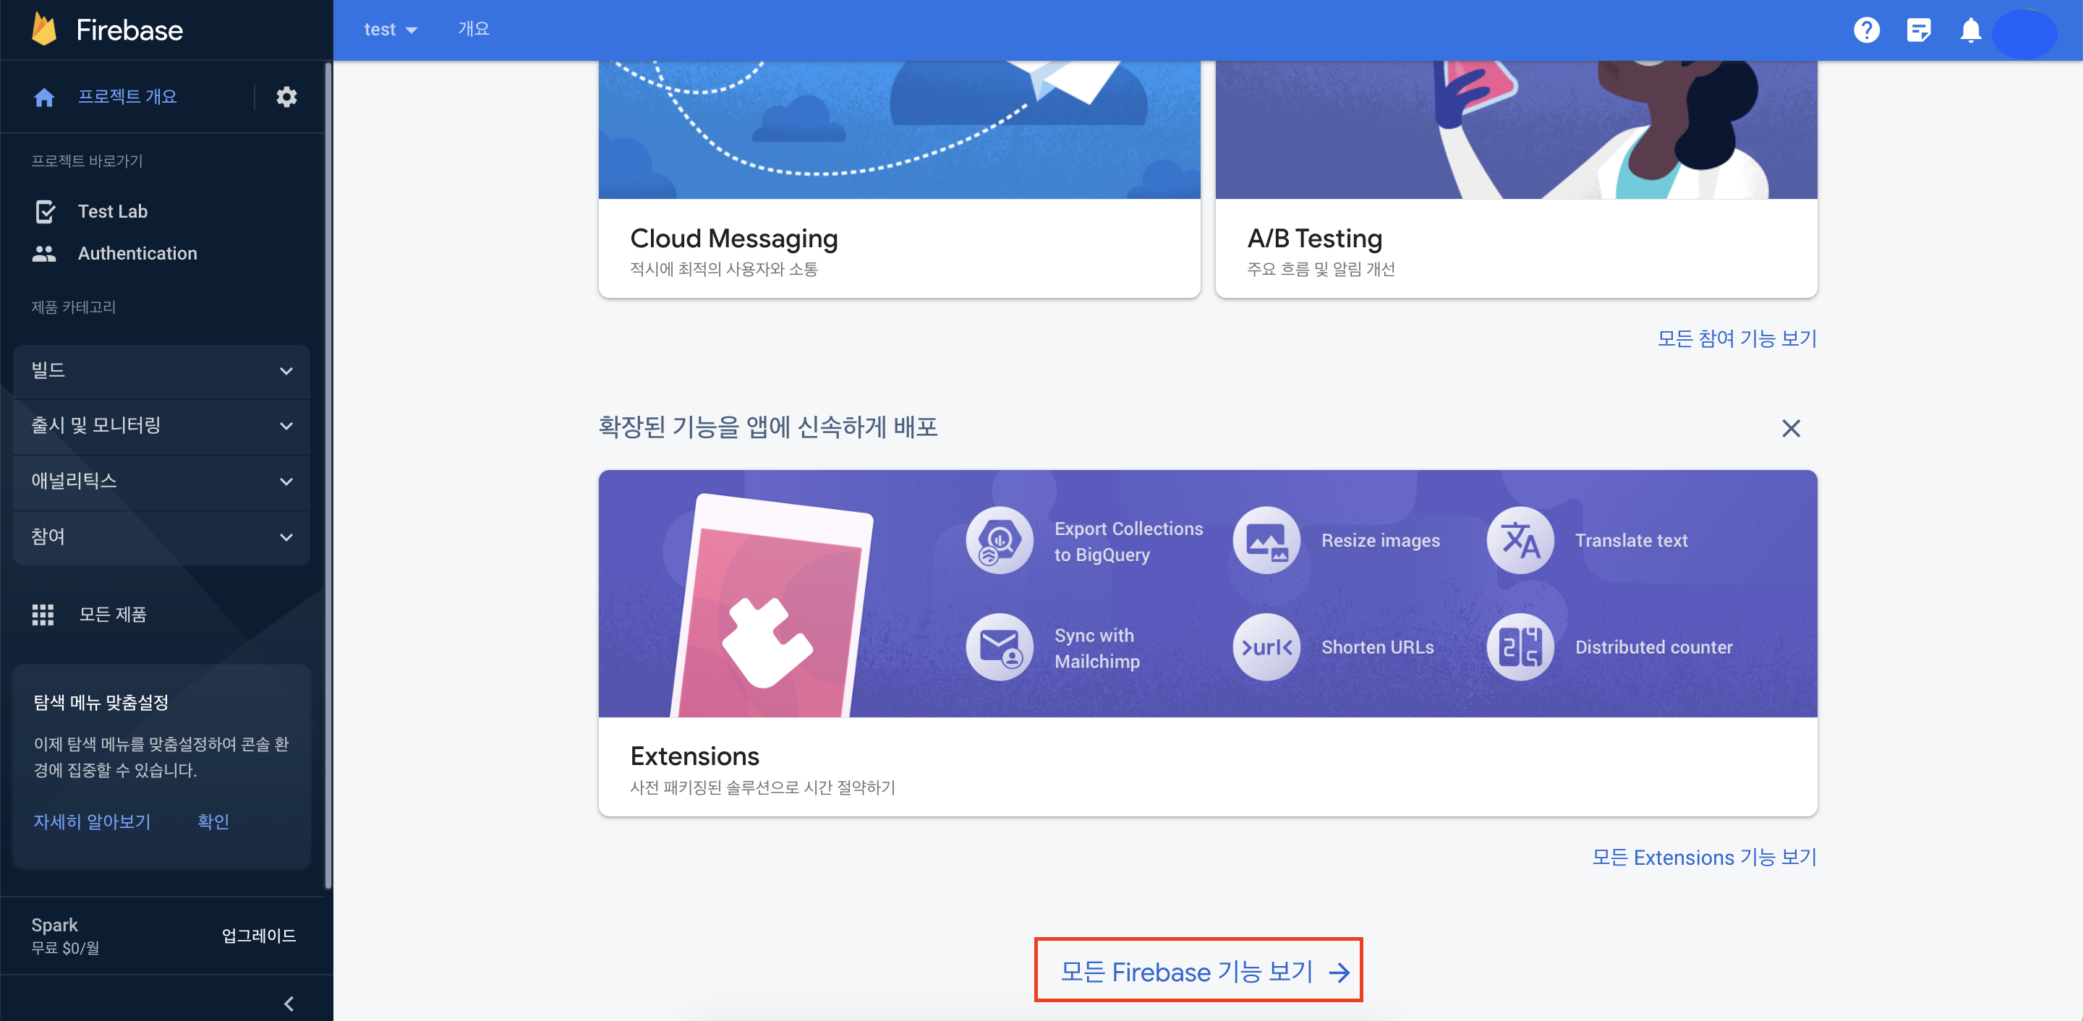
Task: Open the 모든 제품 page
Action: (x=112, y=615)
